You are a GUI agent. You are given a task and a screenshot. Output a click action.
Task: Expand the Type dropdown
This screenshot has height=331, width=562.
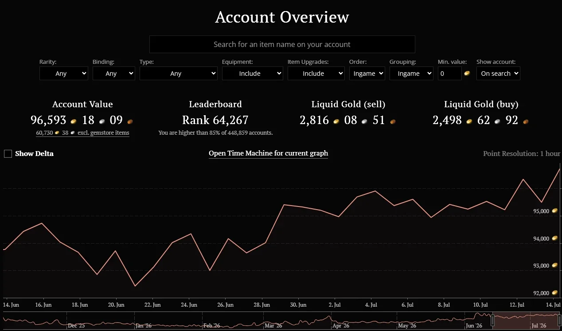click(178, 74)
